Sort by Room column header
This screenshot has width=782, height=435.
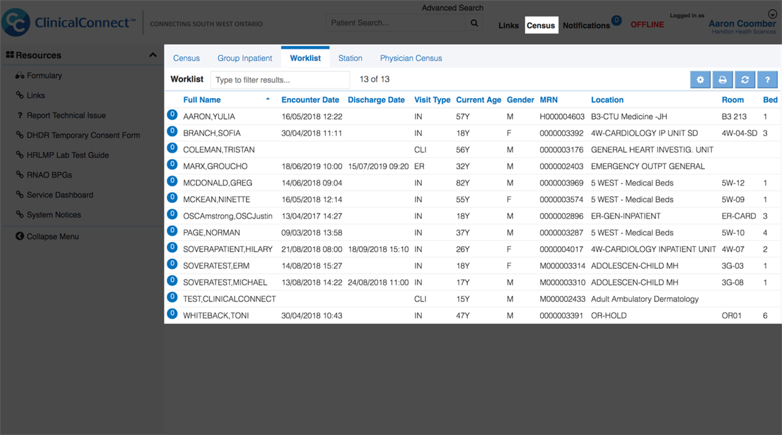(732, 100)
